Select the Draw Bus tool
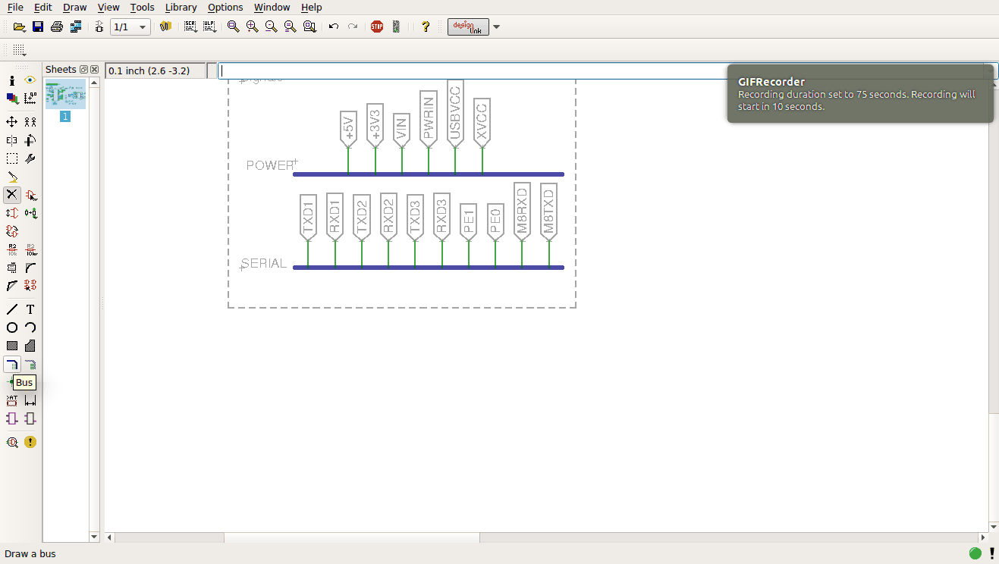This screenshot has height=564, width=999. point(12,365)
